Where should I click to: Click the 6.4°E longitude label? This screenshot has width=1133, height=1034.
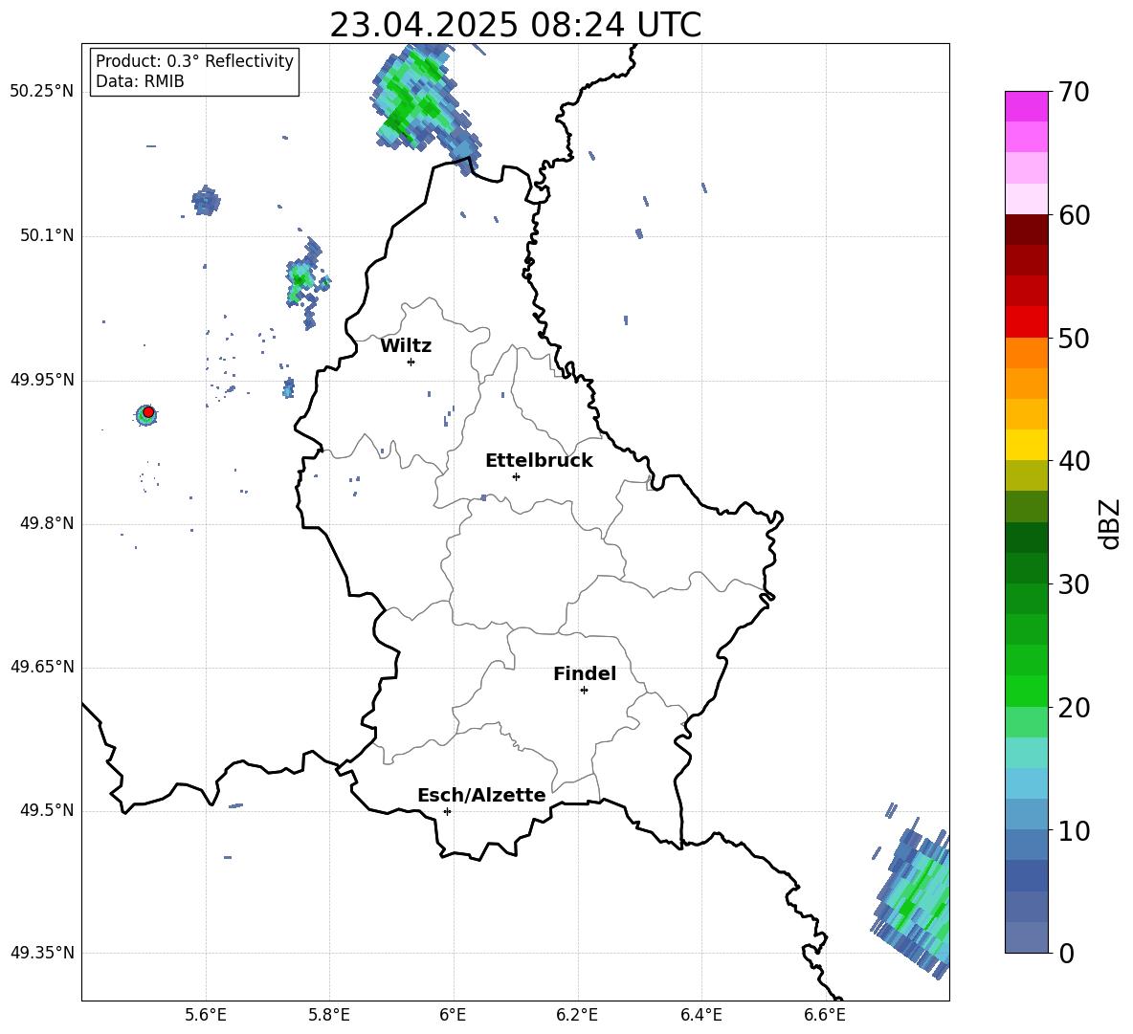tap(700, 1015)
